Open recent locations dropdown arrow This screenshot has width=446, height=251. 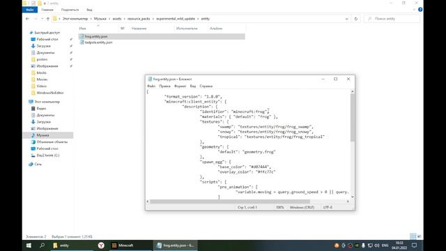(x=42, y=19)
